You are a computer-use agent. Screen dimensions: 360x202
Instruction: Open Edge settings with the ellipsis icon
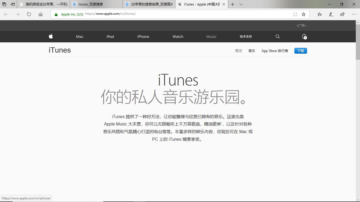point(354,14)
